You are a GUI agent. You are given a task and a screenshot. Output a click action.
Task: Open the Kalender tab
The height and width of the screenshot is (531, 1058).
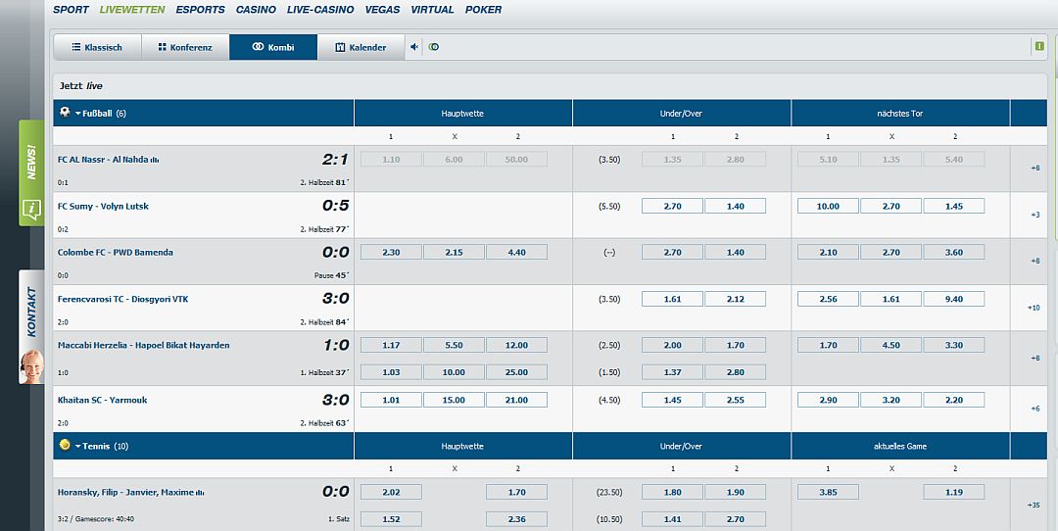[x=361, y=47]
